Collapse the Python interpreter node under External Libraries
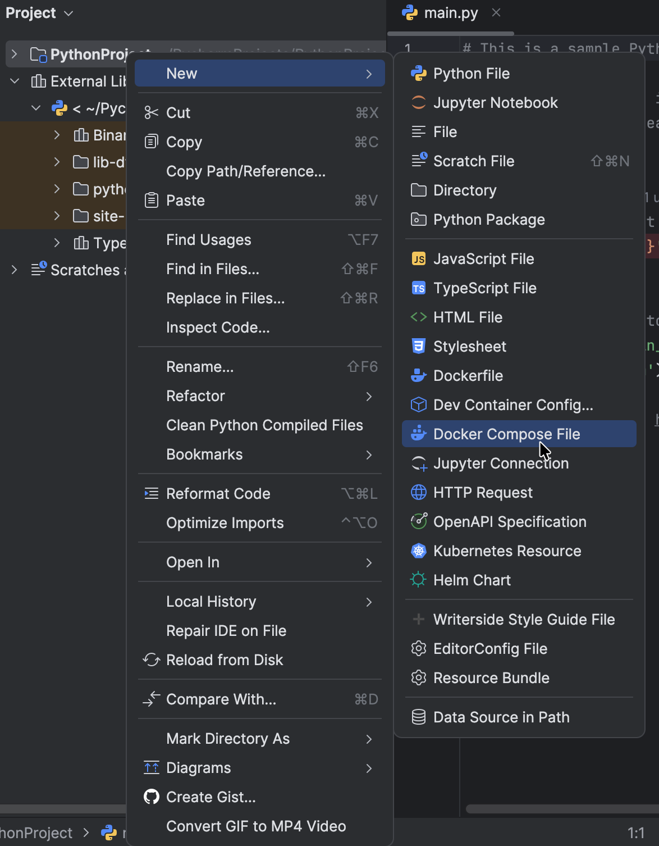Image resolution: width=659 pixels, height=846 pixels. (36, 108)
